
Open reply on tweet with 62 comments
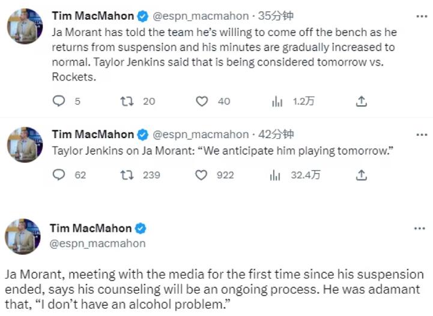(58, 175)
